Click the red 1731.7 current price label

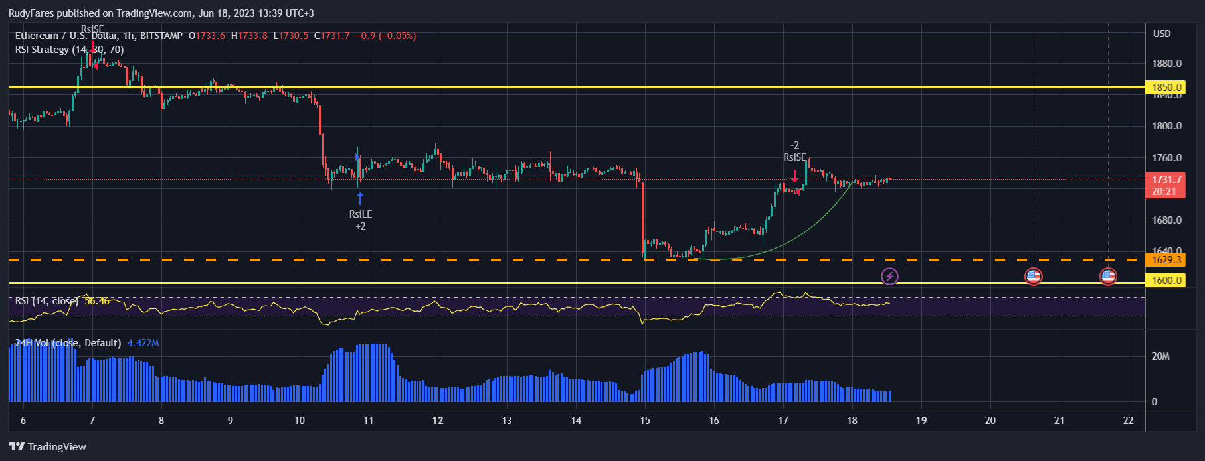(x=1166, y=180)
